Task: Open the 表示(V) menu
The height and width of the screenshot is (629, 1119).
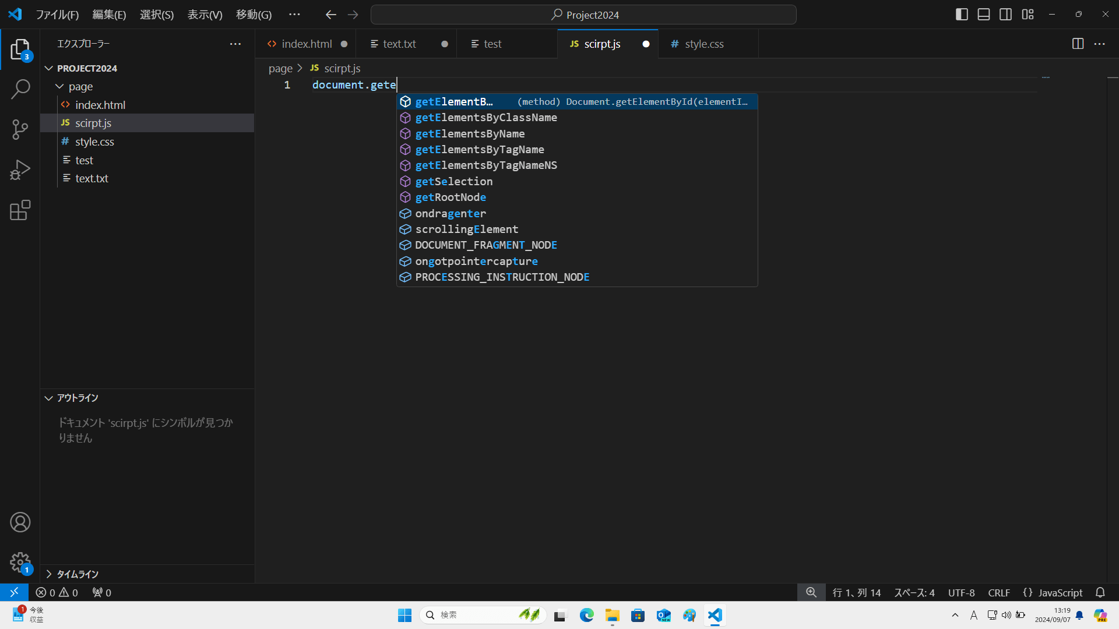Action: coord(205,15)
